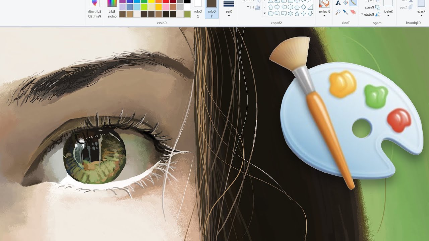The image size is (429, 241).
Task: Select the Pencil tool
Action: click(x=353, y=2)
